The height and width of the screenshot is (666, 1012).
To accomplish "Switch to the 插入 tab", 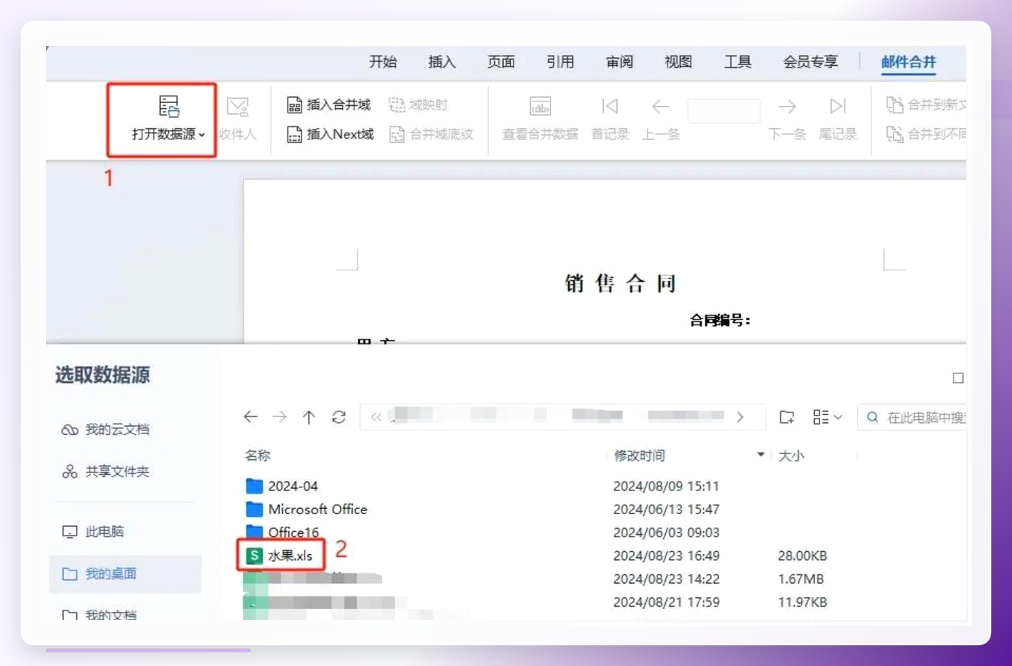I will (442, 62).
